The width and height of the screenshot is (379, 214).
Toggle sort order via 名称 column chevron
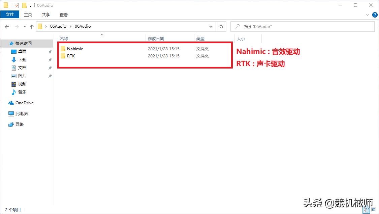(x=102, y=35)
